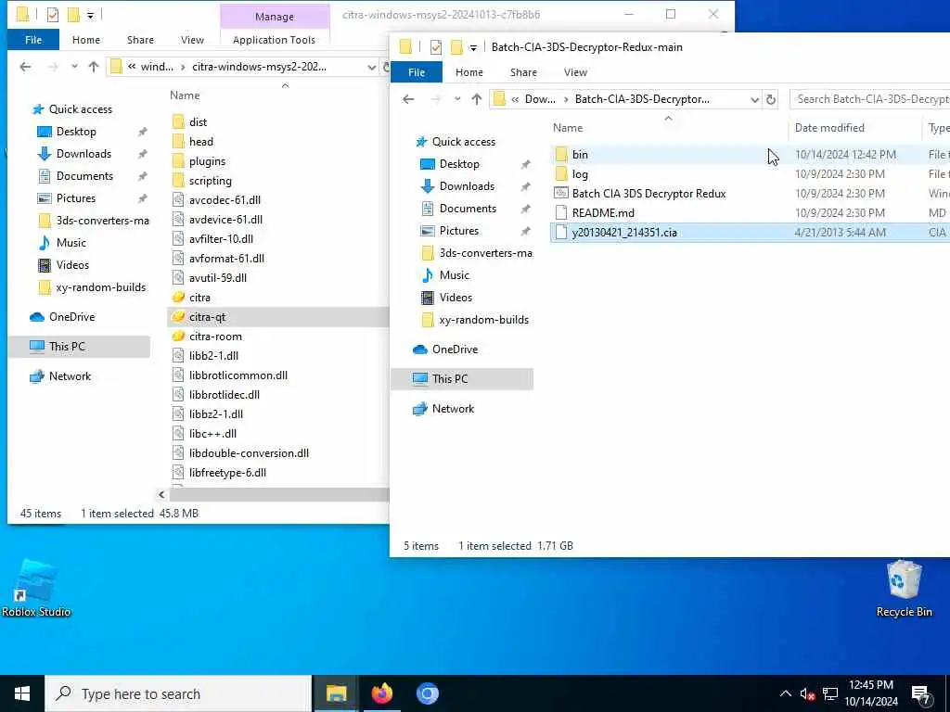Click Manage contextual tab in Citra window
Screen dimensions: 950x712
[275, 17]
